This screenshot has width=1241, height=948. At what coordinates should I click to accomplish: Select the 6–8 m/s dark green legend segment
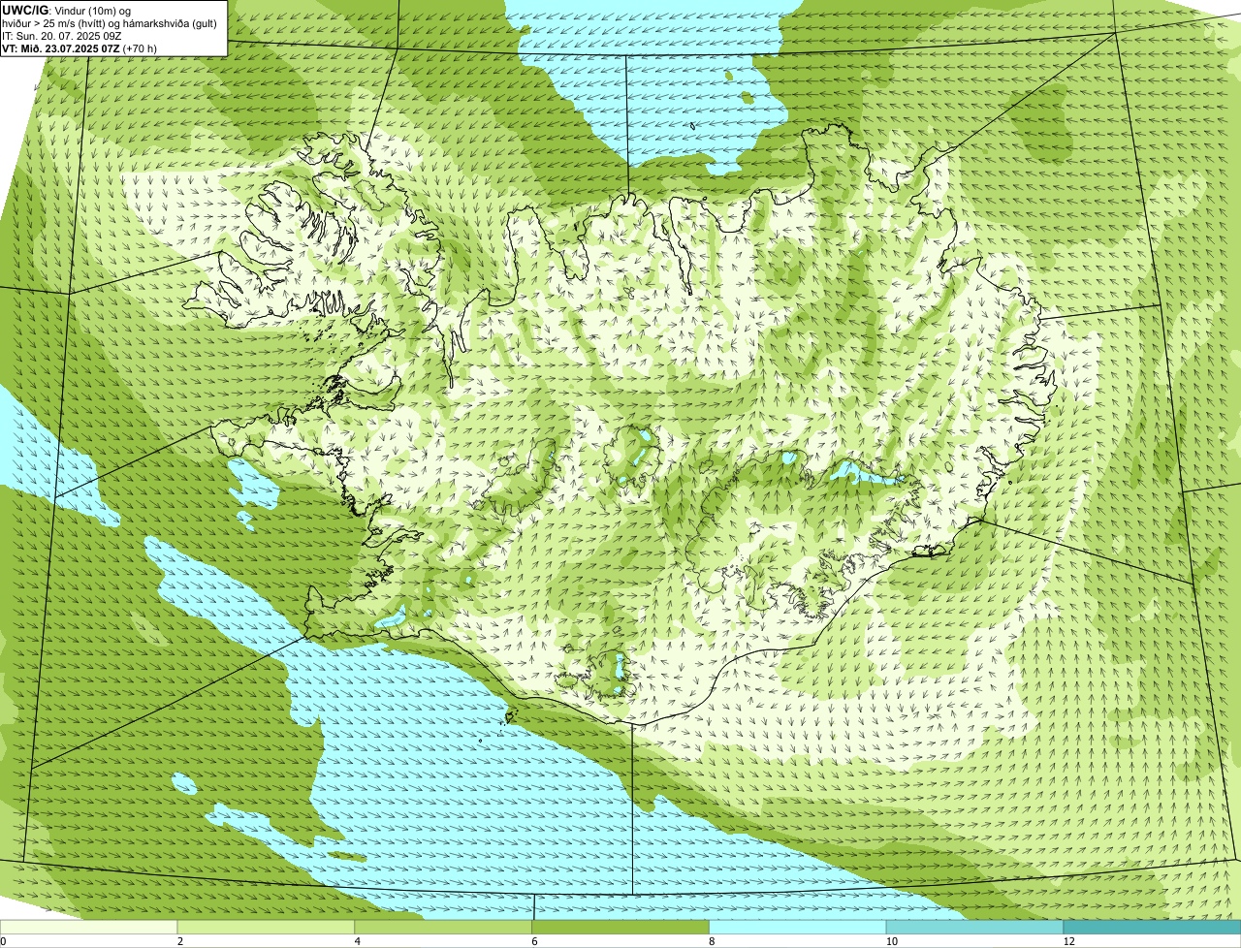(621, 927)
